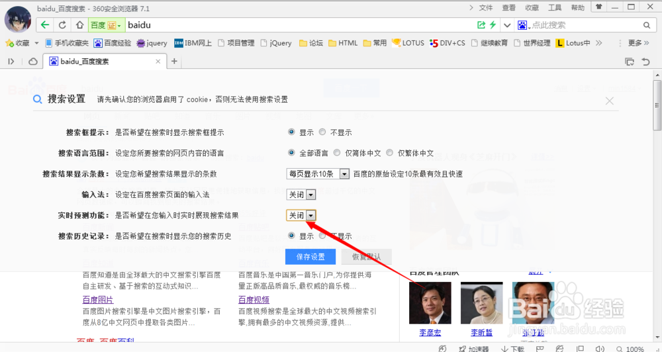Click the 恢复默认 button

coord(367,257)
